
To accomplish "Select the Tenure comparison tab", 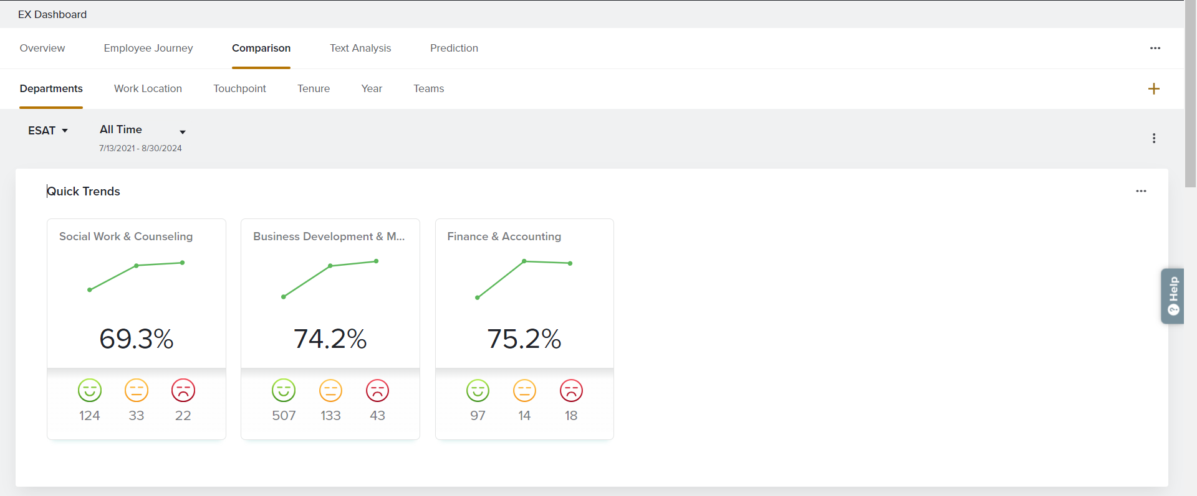I will coord(314,88).
